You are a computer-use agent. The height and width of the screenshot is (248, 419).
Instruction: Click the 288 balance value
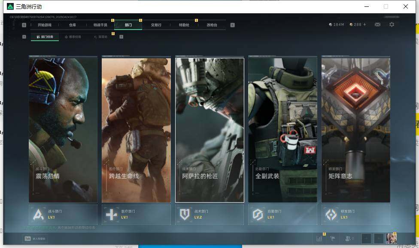(x=358, y=24)
